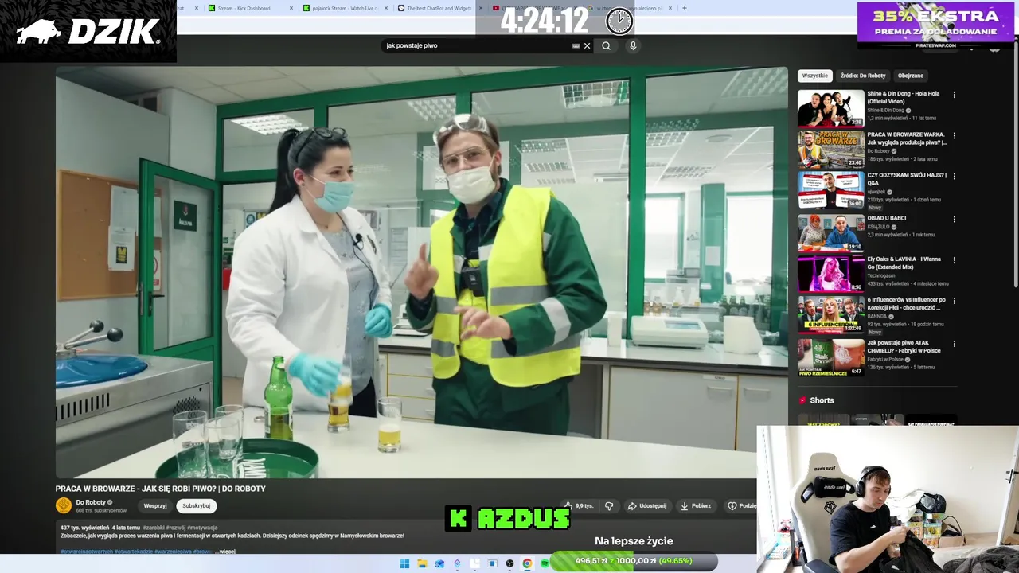Viewport: 1019px width, 573px height.
Task: Open Czy odzyskam swój hajs Q&A thumbnail
Action: 830,190
